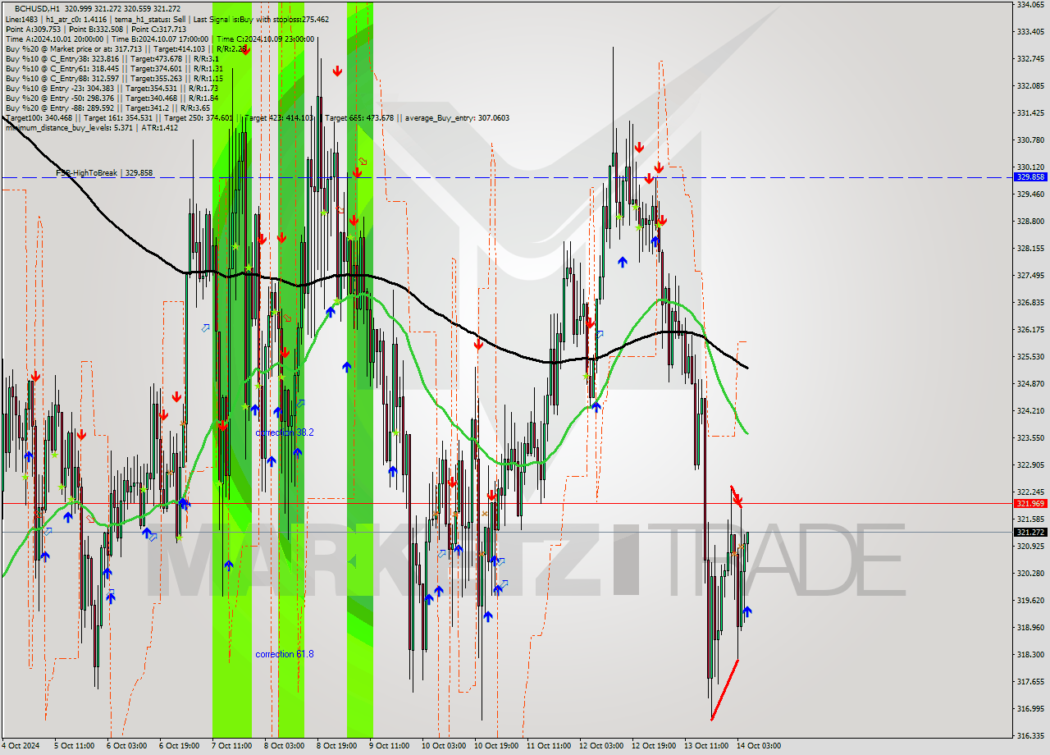
Task: Select the 'FSB-HighToBreak | 329.858' level label
Action: point(104,173)
